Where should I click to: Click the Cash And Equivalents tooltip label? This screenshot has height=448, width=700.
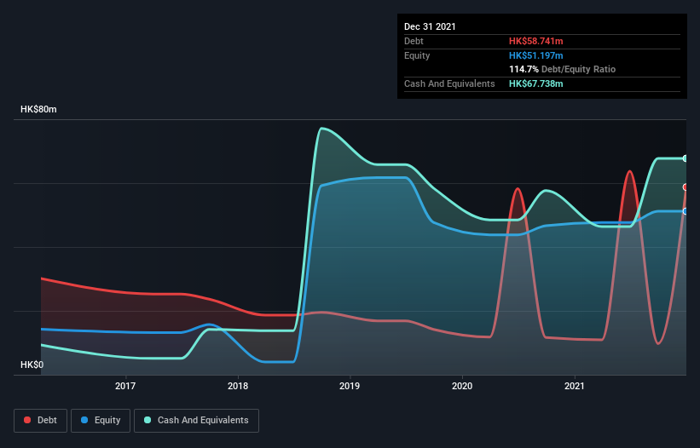pos(449,83)
